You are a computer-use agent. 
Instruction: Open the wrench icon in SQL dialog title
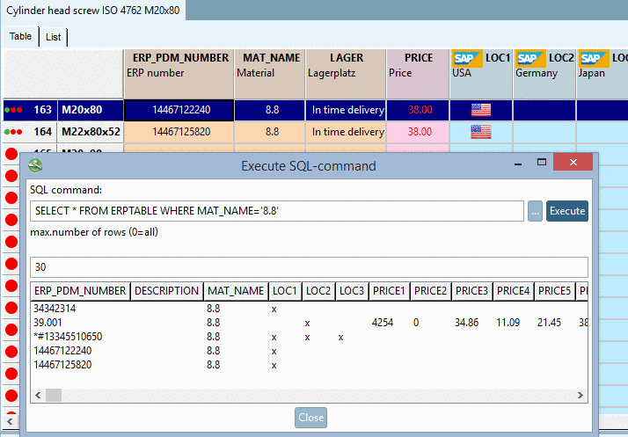(35, 165)
